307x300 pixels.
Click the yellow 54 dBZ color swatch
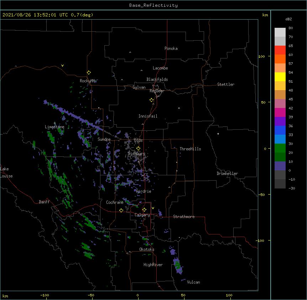(x=280, y=77)
